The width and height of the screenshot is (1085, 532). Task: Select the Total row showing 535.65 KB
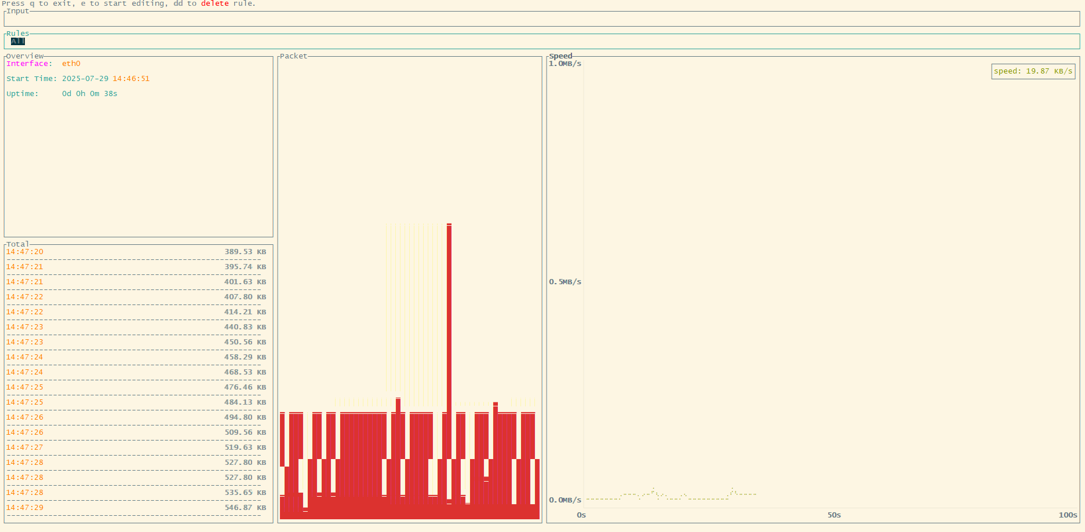136,493
